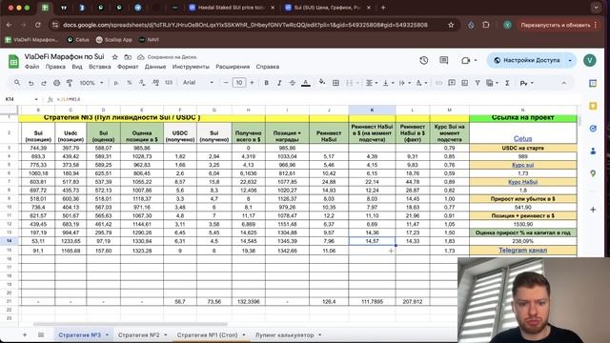Open the fill color picker
610x343 pixels.
point(322,83)
